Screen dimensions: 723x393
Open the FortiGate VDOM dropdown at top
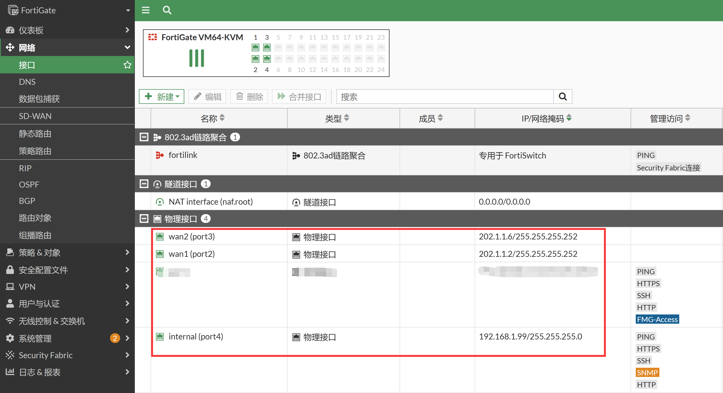click(128, 10)
